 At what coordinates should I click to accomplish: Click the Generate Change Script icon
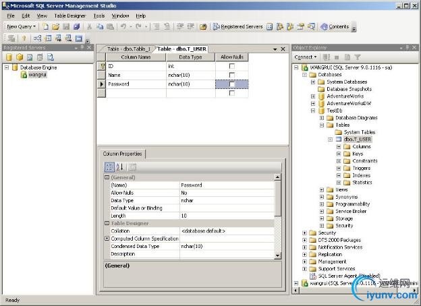pyautogui.click(x=11, y=38)
